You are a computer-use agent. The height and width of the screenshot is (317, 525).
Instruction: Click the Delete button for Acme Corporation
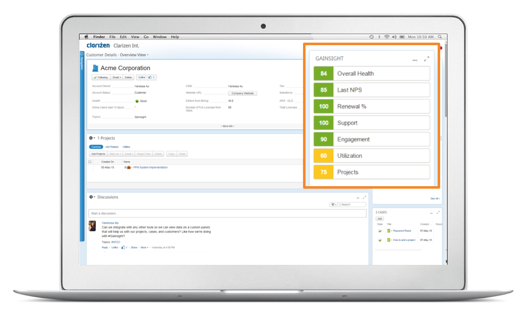(x=128, y=77)
